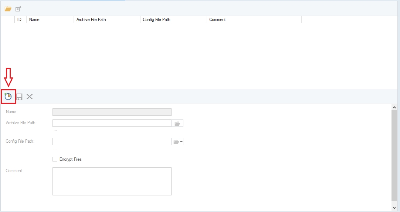
Task: Click the scrollbar up arrow
Action: coord(394,107)
